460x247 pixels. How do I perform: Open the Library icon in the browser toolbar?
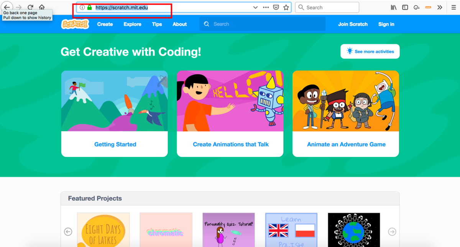(394, 7)
